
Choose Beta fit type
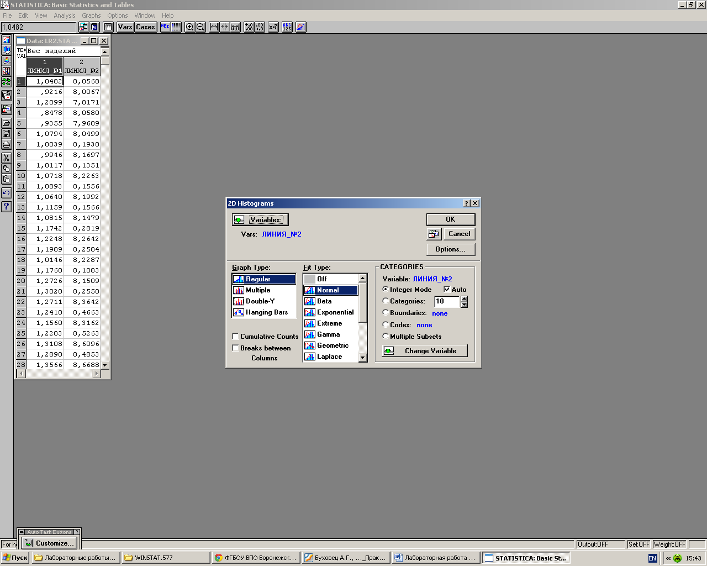pyautogui.click(x=331, y=301)
